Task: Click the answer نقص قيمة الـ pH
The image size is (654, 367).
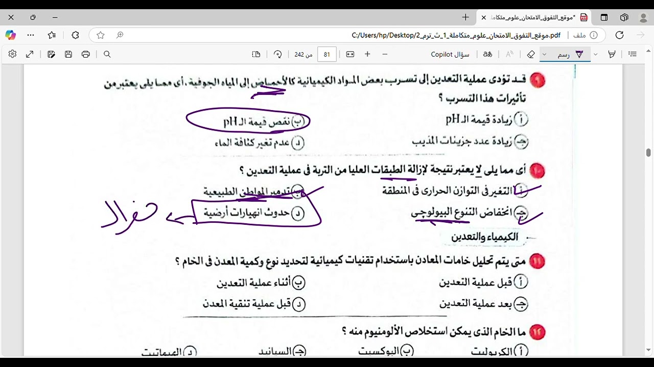Action: (x=265, y=121)
